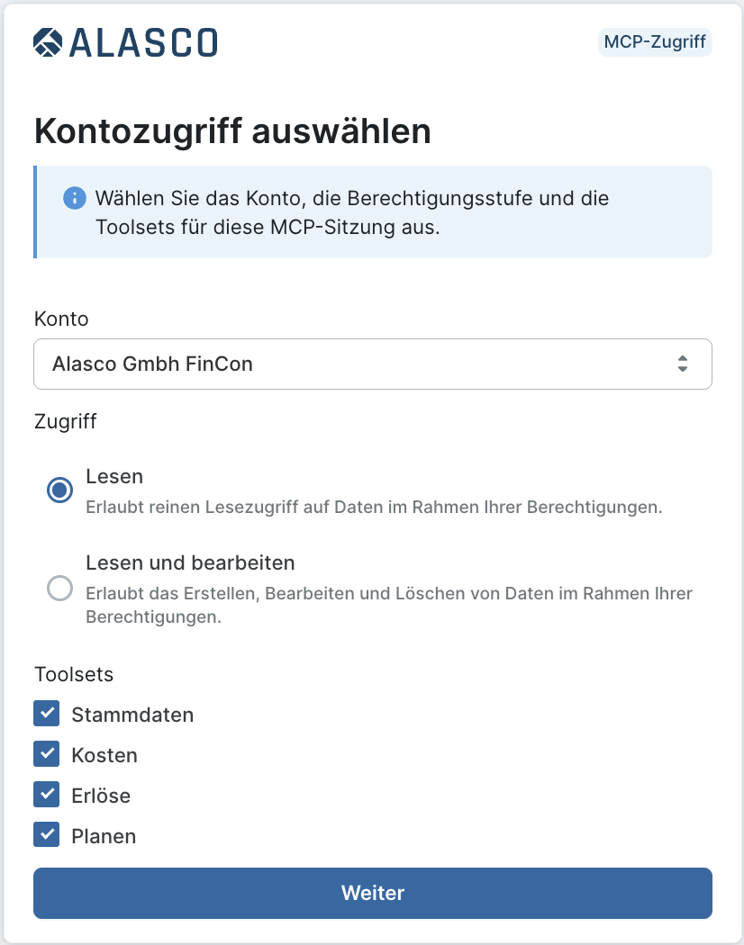
Task: Click the Erlöse label text
Action: (101, 796)
